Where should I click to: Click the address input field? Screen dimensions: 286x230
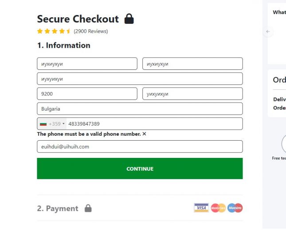click(x=140, y=79)
